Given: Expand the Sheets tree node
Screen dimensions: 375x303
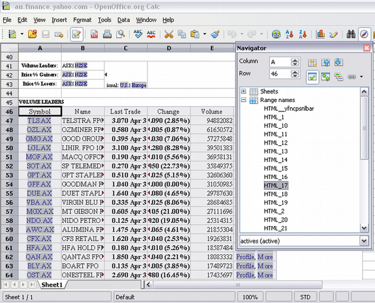Looking at the screenshot, I should point(244,91).
